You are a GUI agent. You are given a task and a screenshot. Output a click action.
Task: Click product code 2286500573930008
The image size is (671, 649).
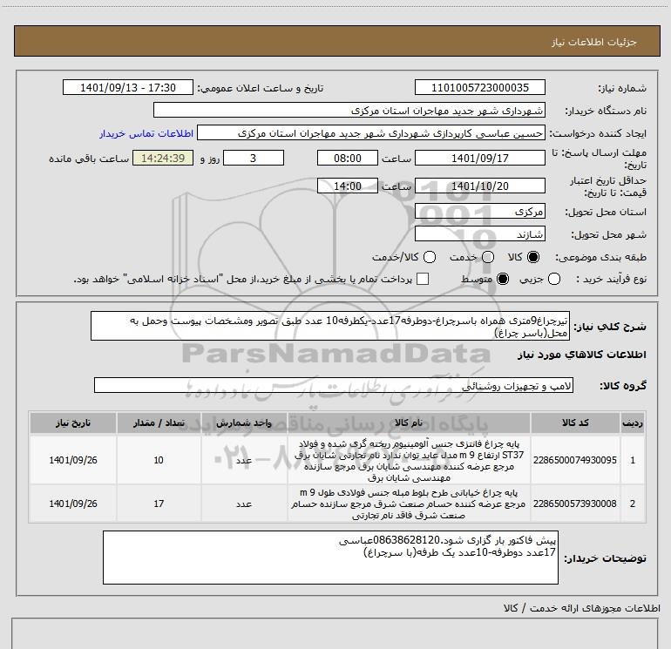(575, 504)
